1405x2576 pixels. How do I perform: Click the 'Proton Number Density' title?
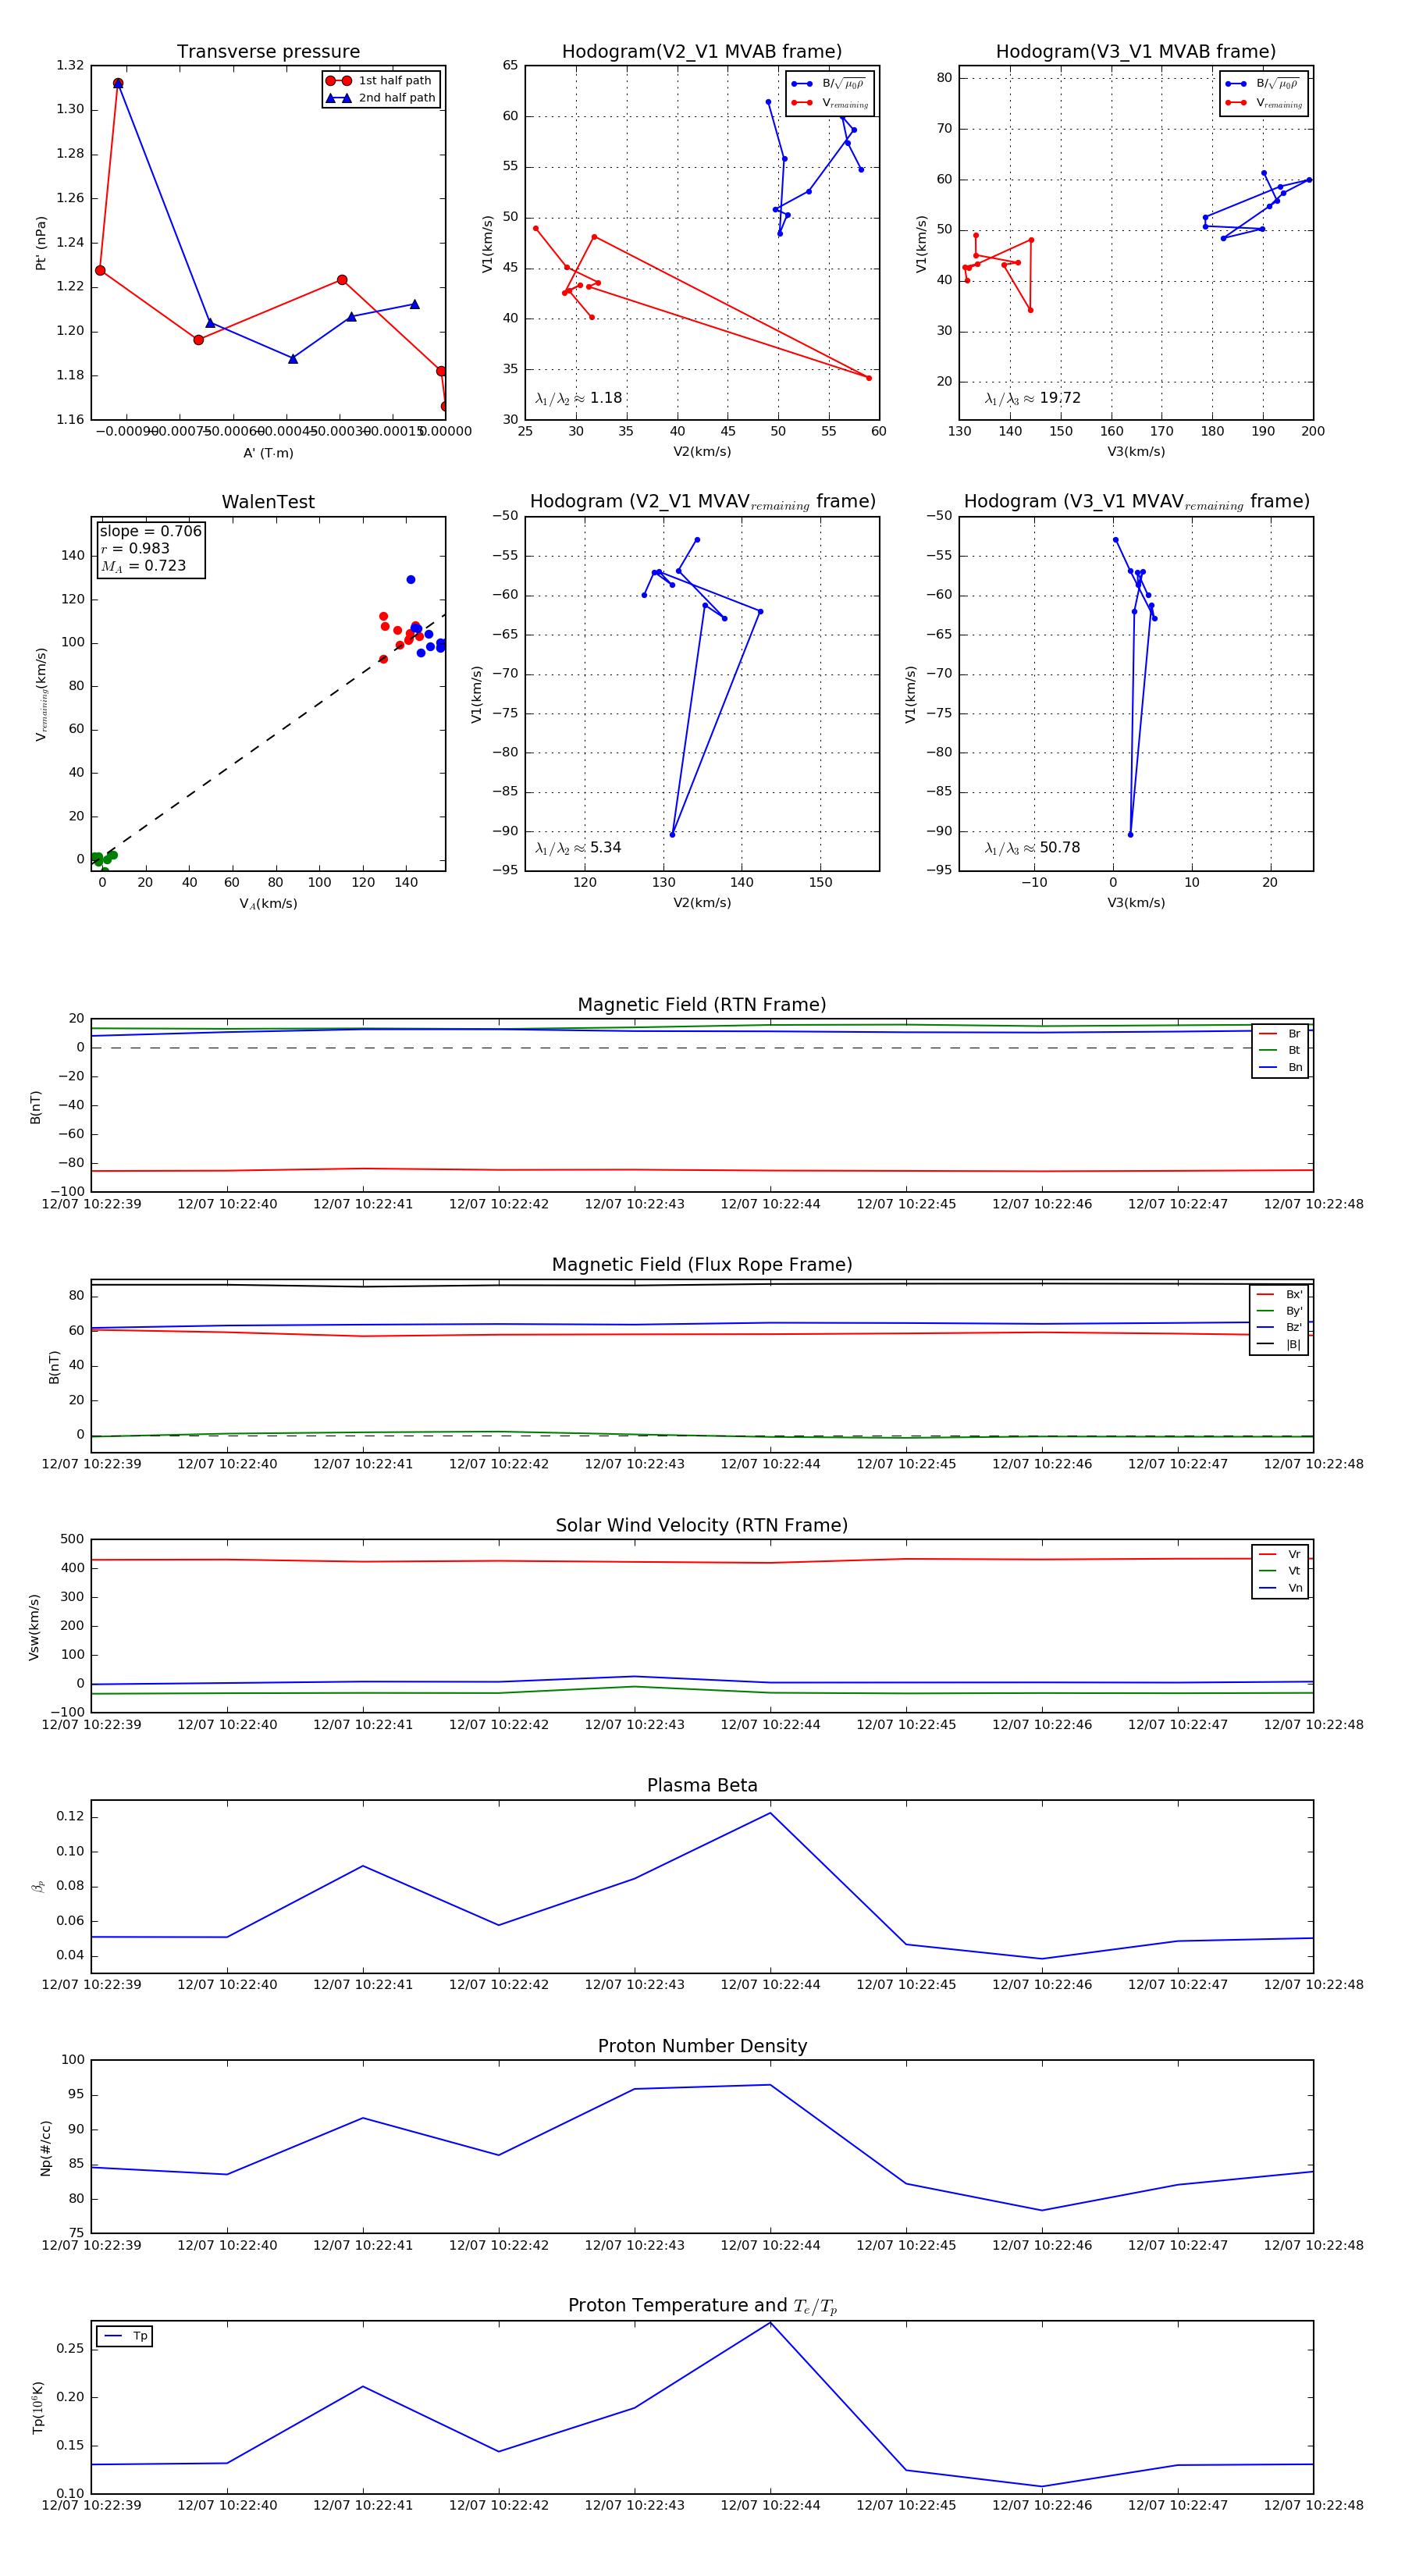pyautogui.click(x=702, y=2046)
